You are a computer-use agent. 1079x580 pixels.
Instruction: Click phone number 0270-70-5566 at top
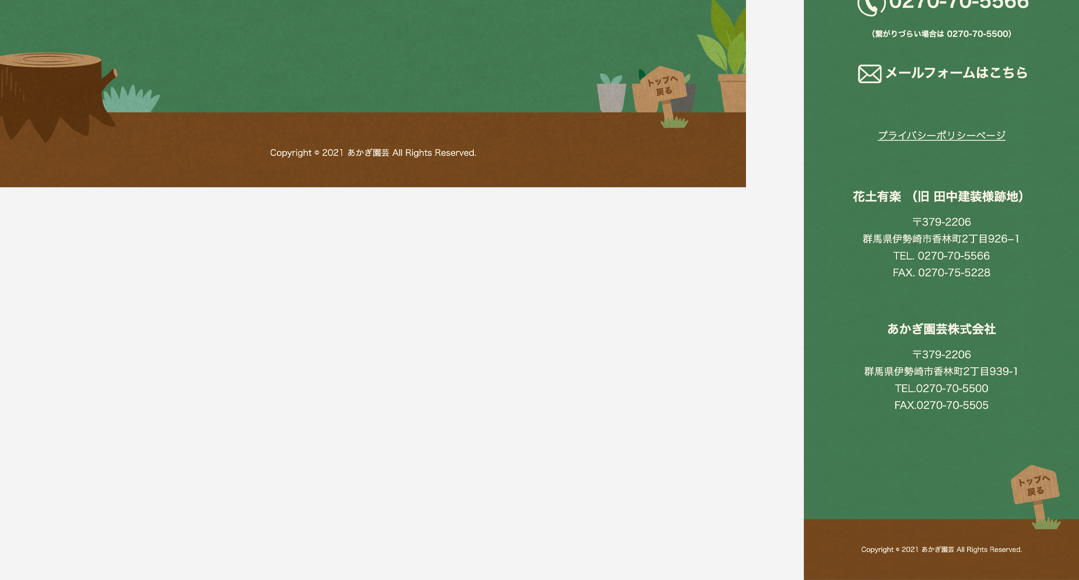coord(958,5)
